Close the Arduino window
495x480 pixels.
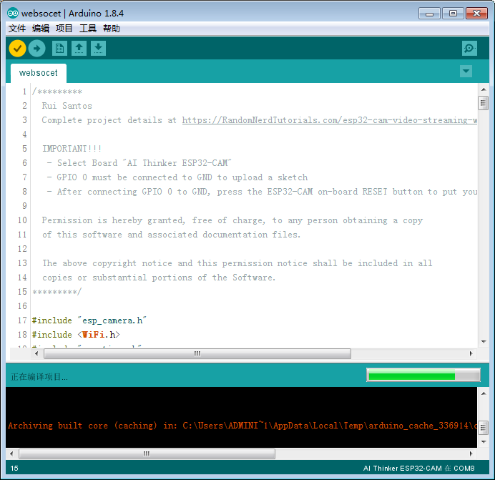pos(476,14)
